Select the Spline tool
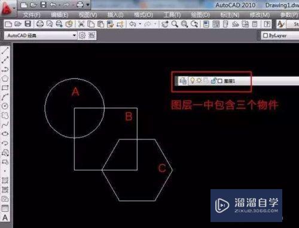 [x=5, y=124]
